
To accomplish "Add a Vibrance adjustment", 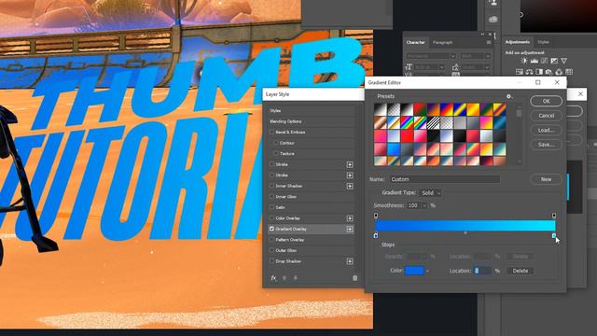I will (x=563, y=61).
